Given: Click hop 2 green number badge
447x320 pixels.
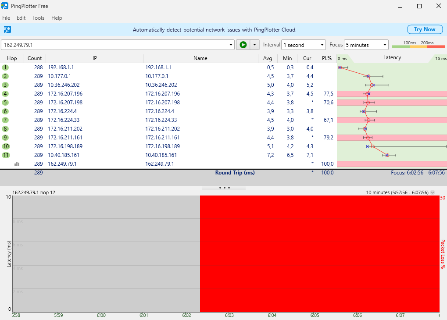Looking at the screenshot, I should tap(5, 76).
